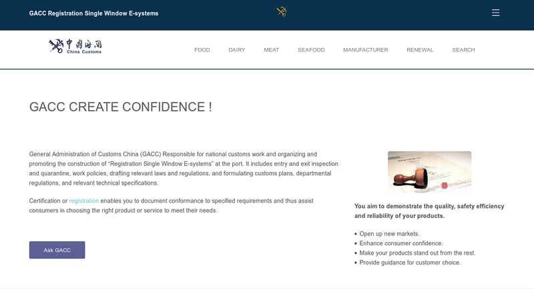Click the China Customs logo
This screenshot has width=534, height=300.
point(75,46)
